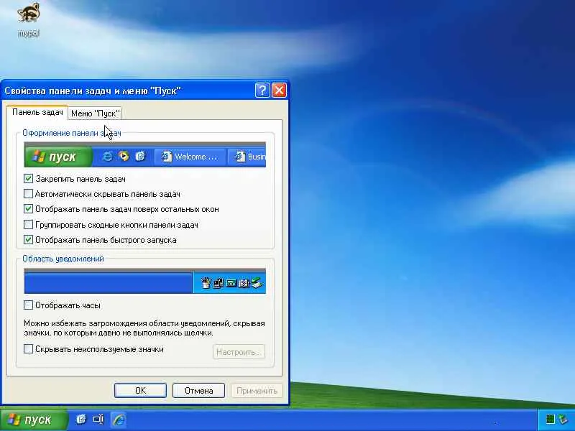Image resolution: width=575 pixels, height=431 pixels.
Task: Click the "Можно избежать загромождения" description text
Action: point(144,328)
